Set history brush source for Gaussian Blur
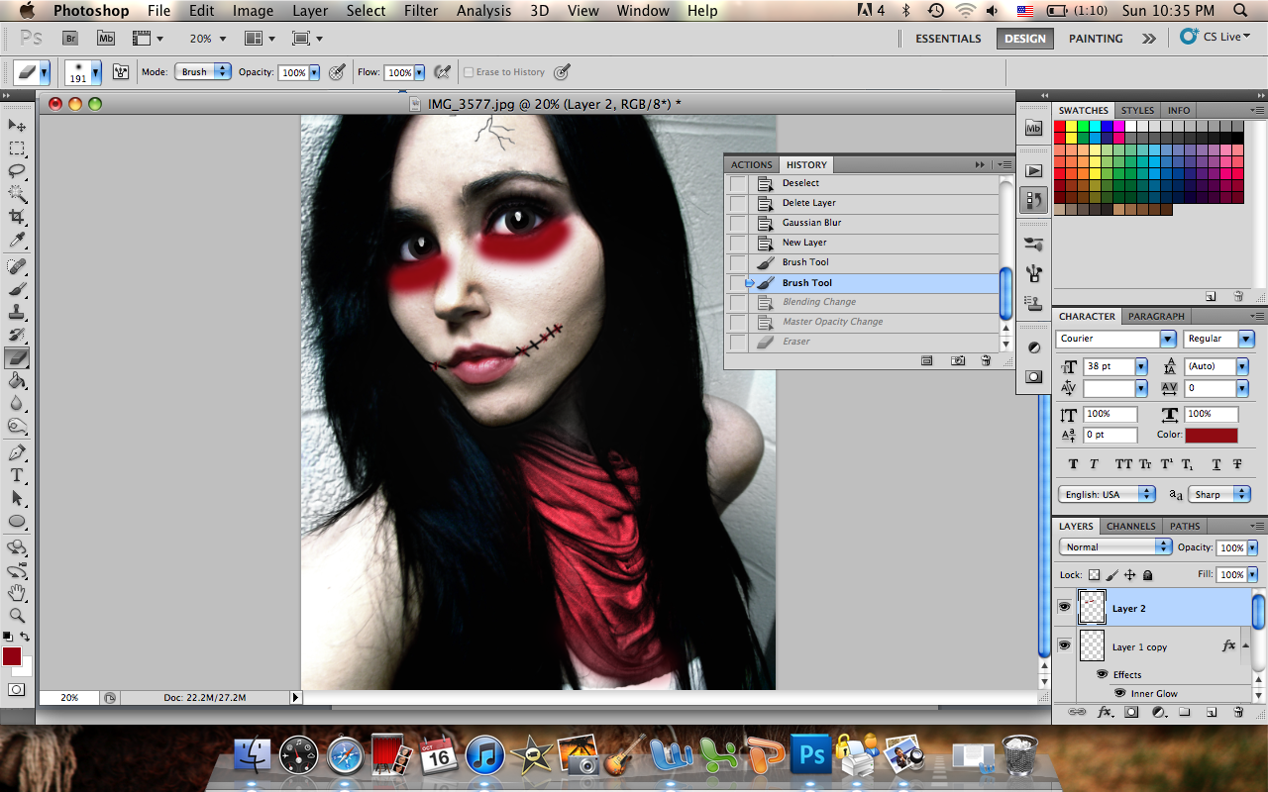 tap(738, 223)
